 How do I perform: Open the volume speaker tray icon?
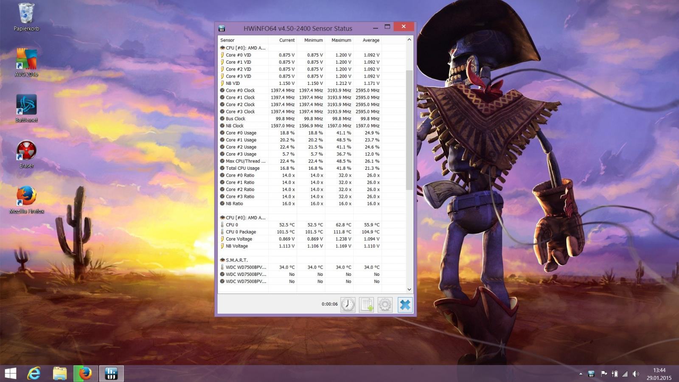coord(635,374)
